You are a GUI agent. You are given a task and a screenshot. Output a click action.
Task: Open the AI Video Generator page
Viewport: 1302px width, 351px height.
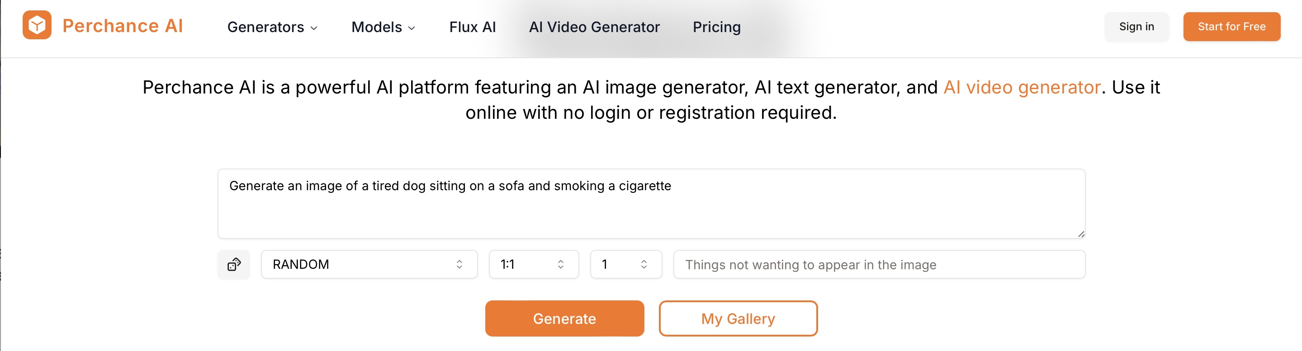click(594, 27)
